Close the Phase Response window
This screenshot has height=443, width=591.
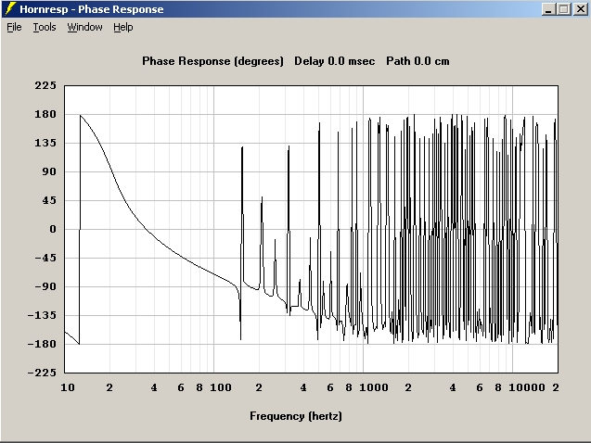coord(581,9)
